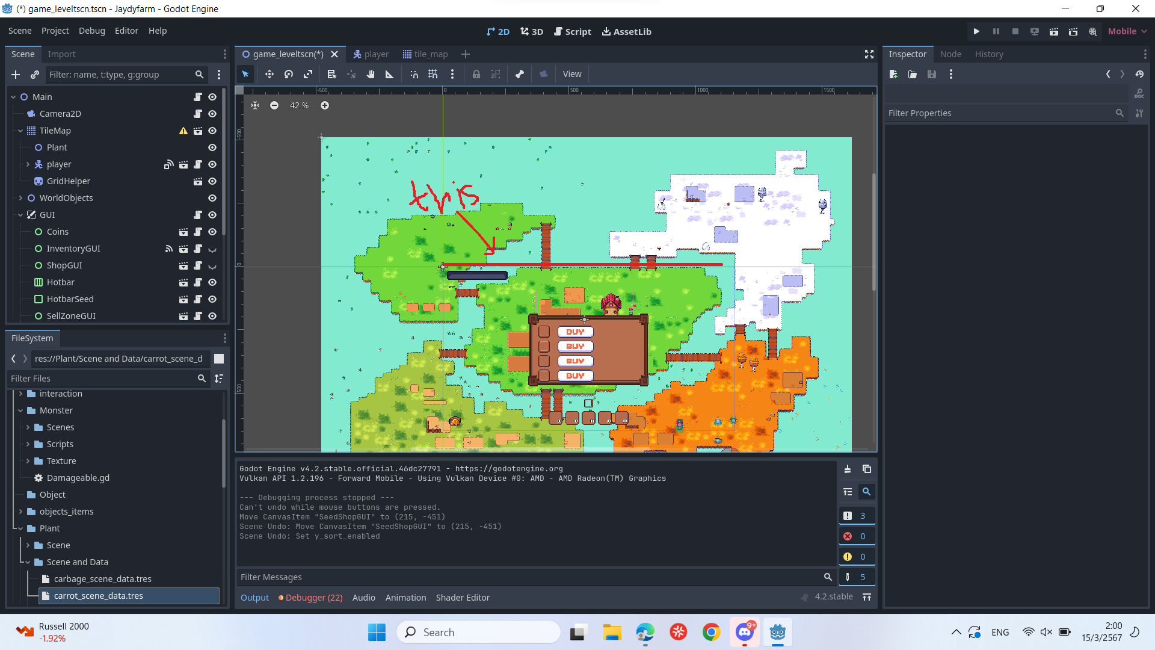
Task: Open the Debug menu
Action: click(91, 31)
